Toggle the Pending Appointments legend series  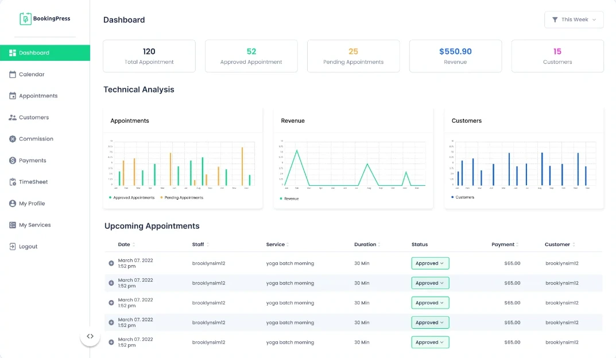coord(182,197)
